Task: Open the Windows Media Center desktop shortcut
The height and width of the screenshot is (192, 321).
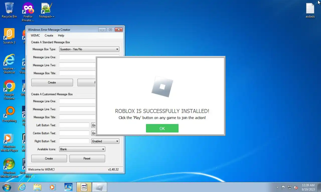Action: coord(9,168)
